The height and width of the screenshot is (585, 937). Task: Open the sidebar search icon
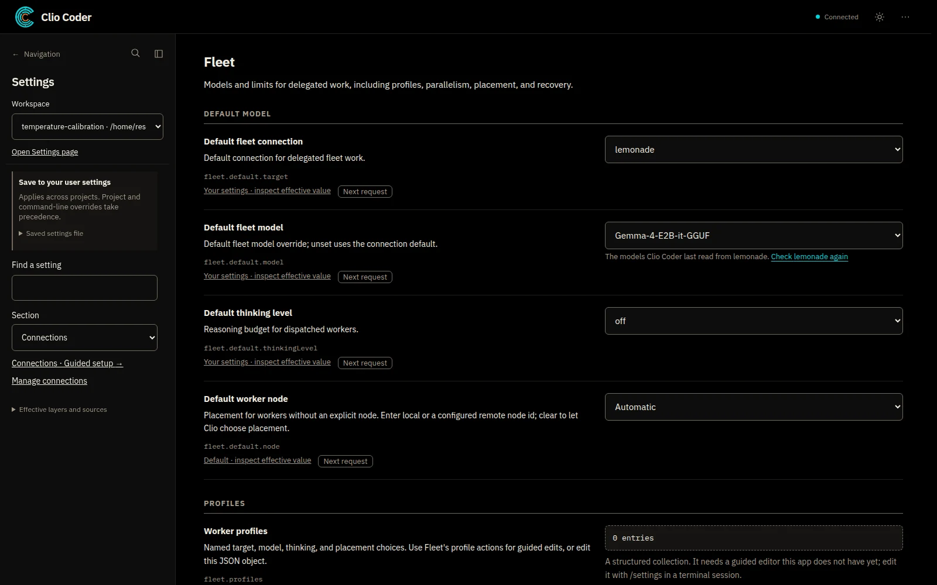[135, 53]
